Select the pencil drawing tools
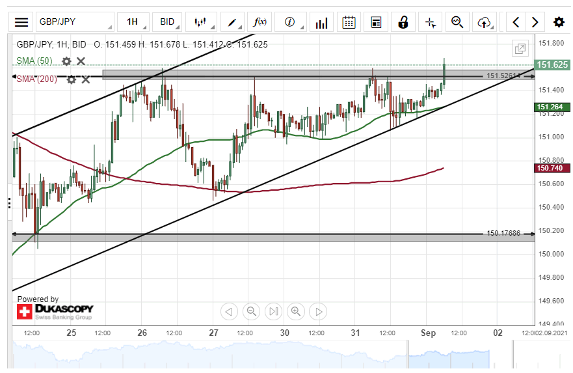Viewport: 573px width, 373px height. coord(232,22)
